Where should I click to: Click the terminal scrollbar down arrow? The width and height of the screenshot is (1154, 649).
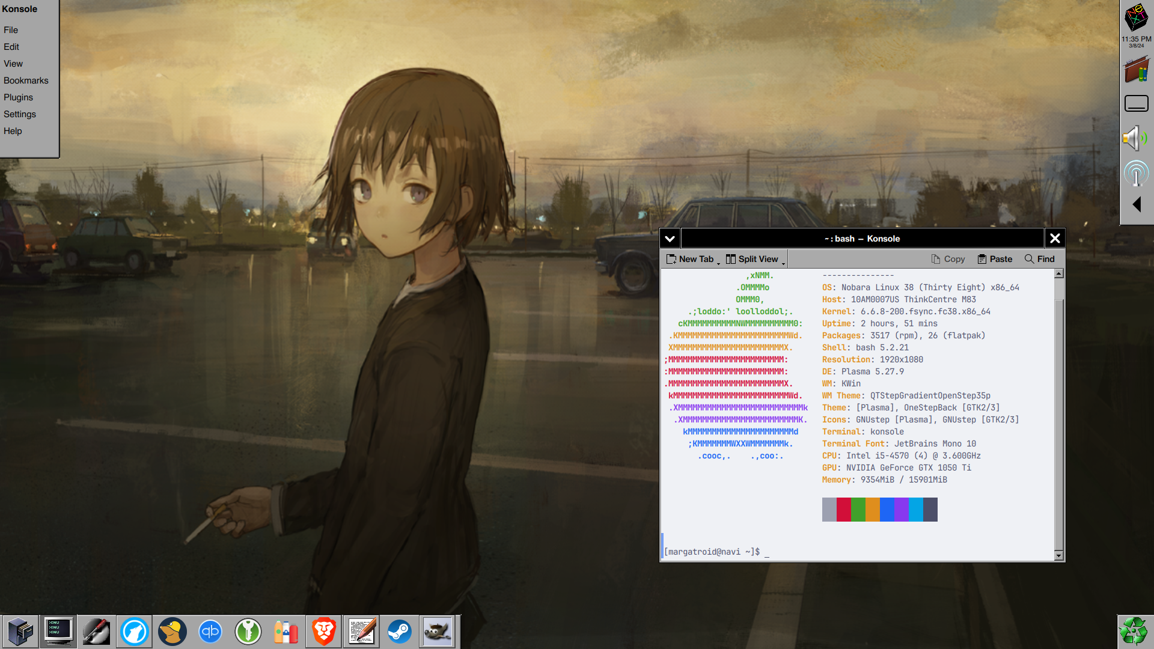(x=1059, y=556)
